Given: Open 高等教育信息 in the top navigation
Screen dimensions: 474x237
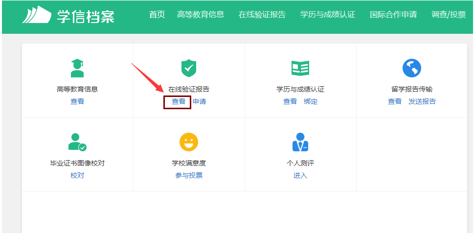Looking at the screenshot, I should 201,15.
